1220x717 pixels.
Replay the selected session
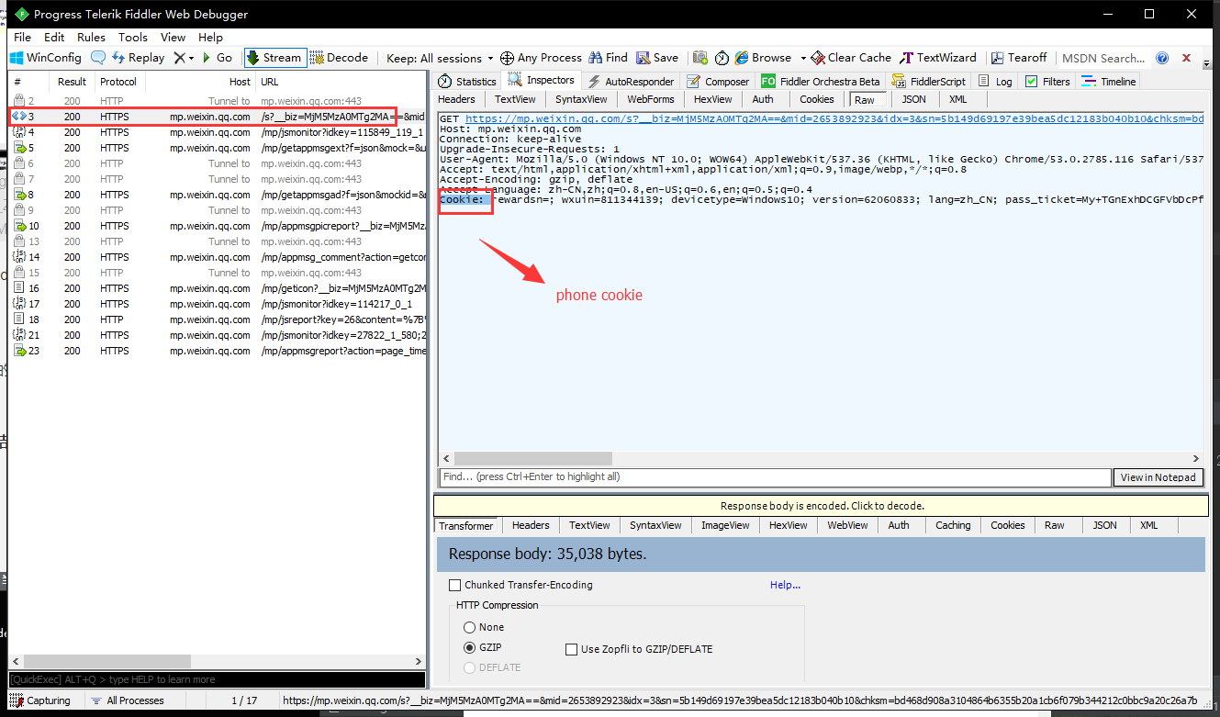click(x=138, y=58)
